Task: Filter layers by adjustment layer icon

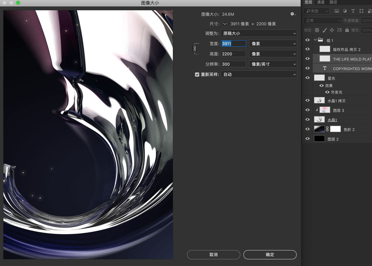Action: coord(345,11)
